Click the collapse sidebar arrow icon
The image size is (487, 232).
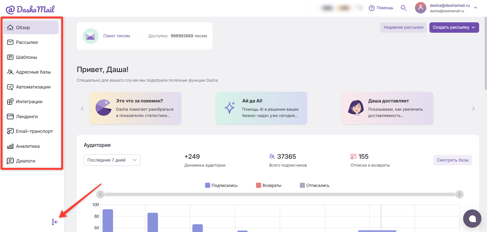pyautogui.click(x=55, y=222)
